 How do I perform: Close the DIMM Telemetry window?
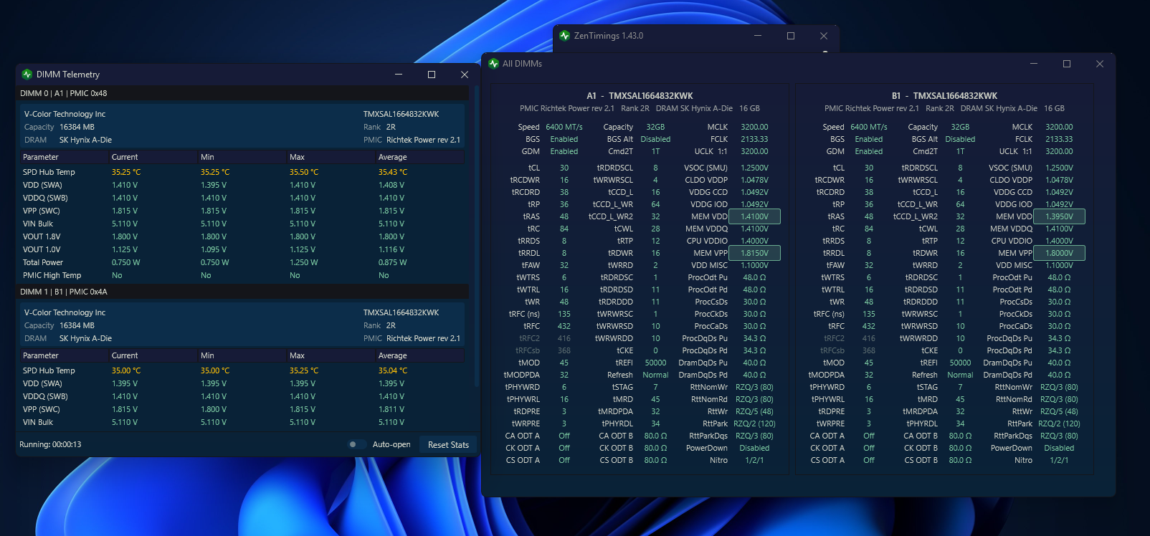click(x=465, y=75)
